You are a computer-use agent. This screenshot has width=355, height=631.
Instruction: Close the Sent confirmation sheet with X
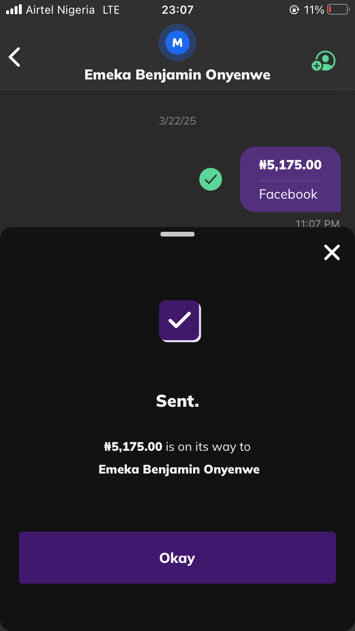tap(332, 253)
